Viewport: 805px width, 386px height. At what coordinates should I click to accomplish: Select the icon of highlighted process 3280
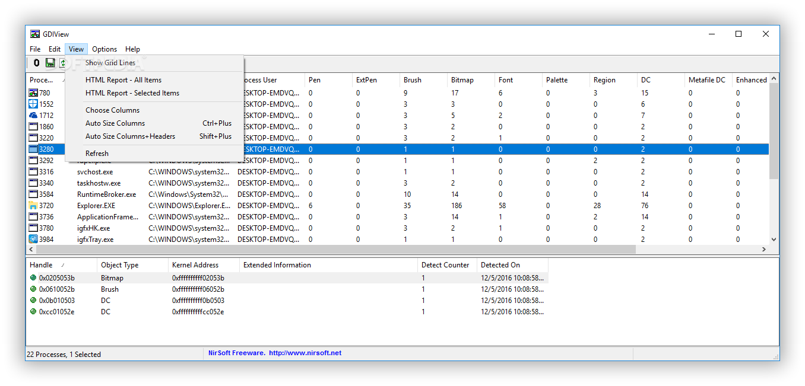33,149
